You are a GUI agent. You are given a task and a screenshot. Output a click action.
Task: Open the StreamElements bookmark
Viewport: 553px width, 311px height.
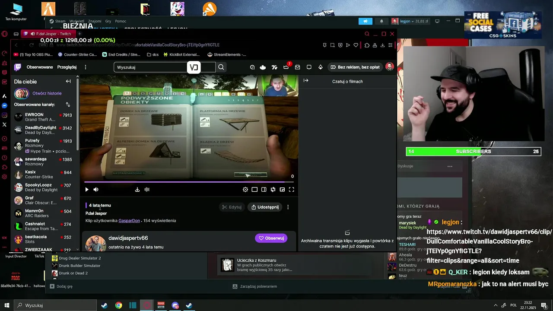227,54
